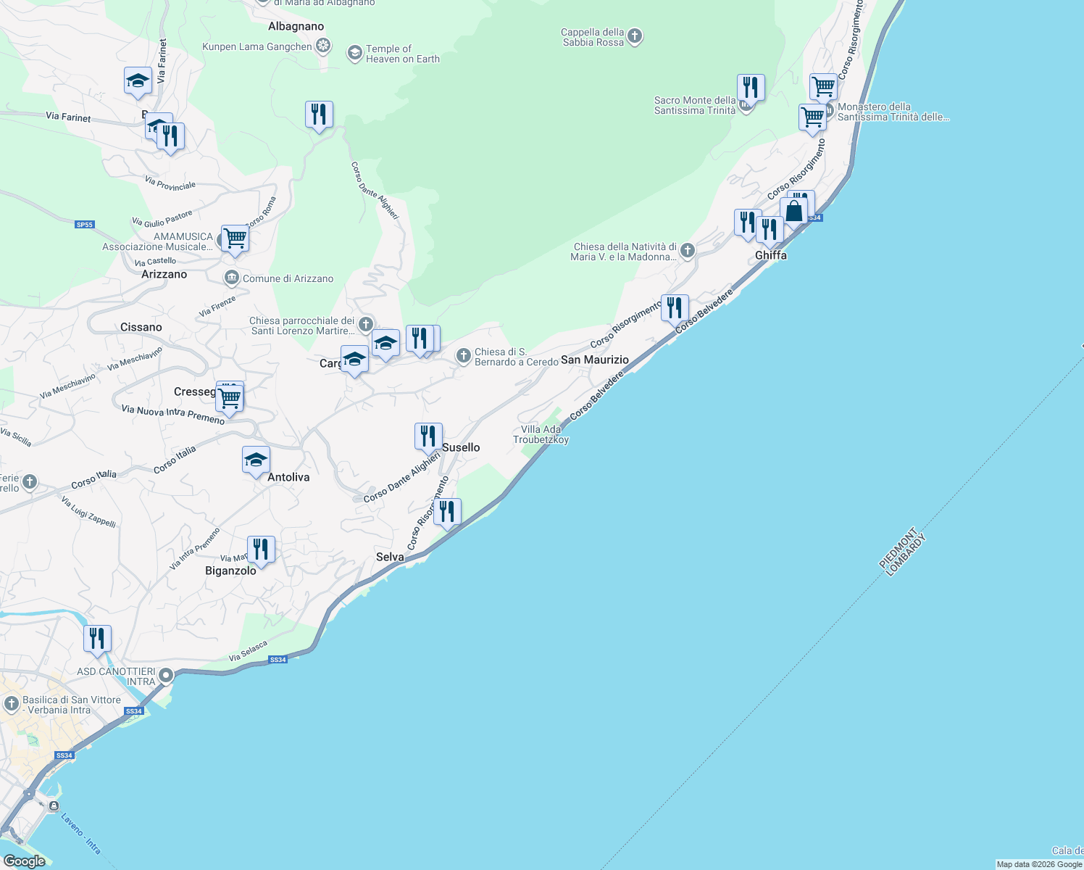Screen dimensions: 1084x870
Task: Click the SS34 route badge near the shoreline
Action: 278,660
